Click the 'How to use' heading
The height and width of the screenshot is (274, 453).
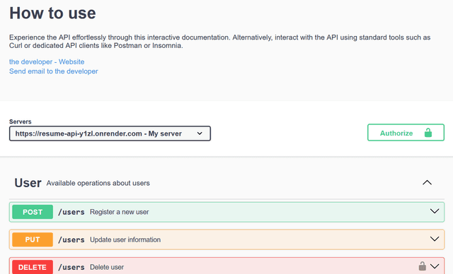(52, 13)
